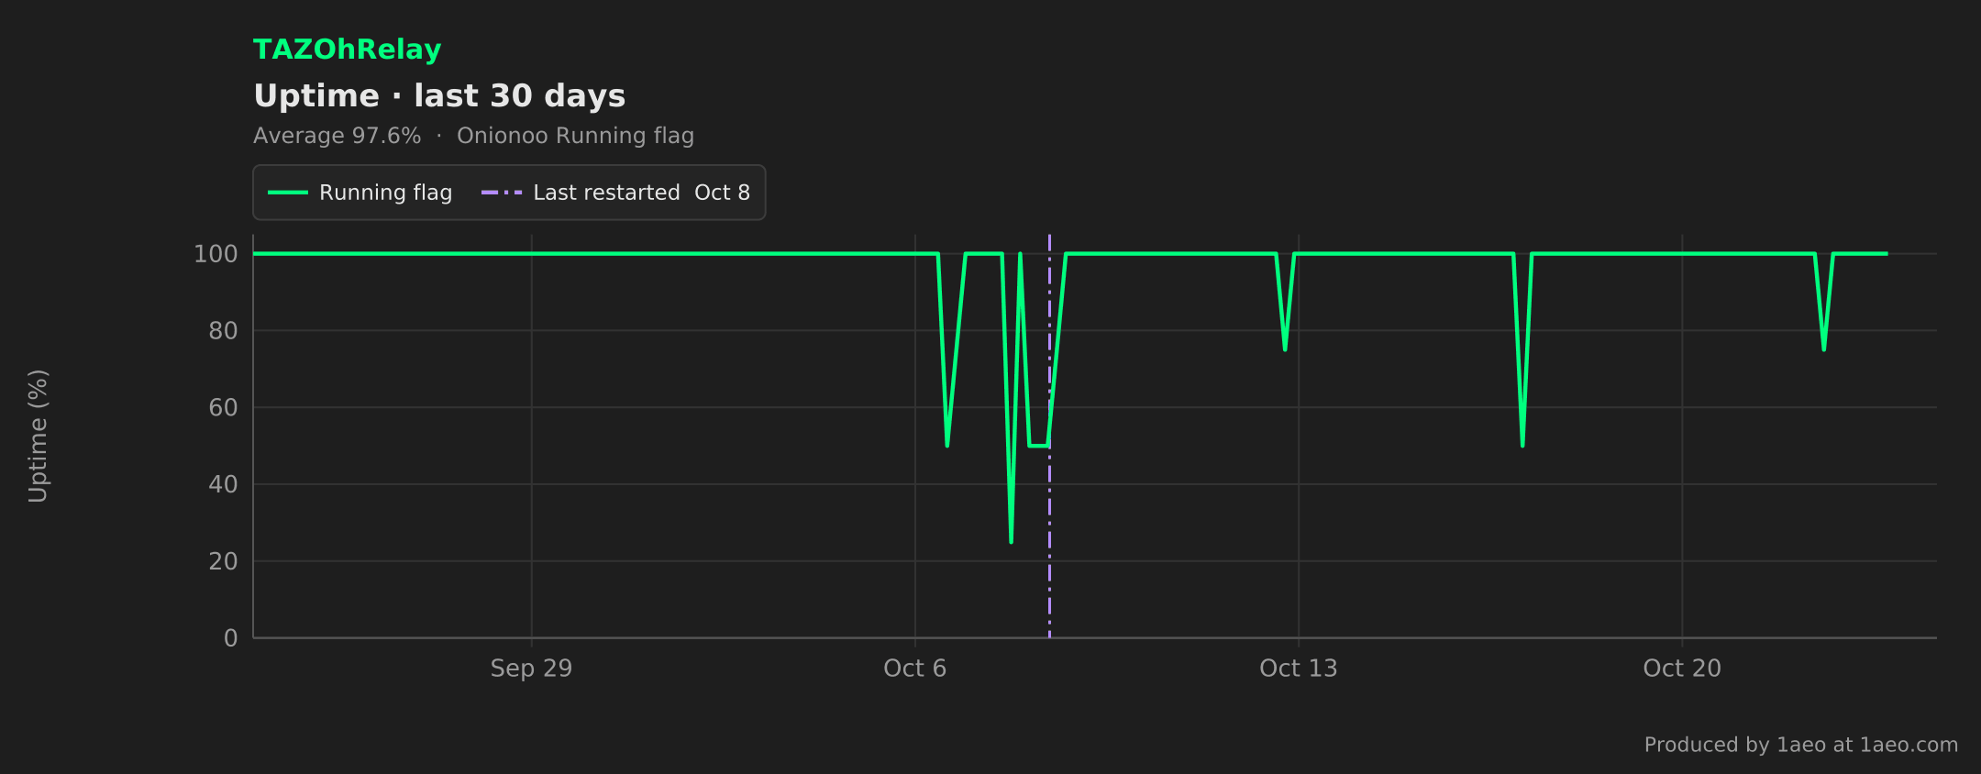Click the TAZOhRelay relay name
This screenshot has width=1981, height=774.
[x=347, y=50]
